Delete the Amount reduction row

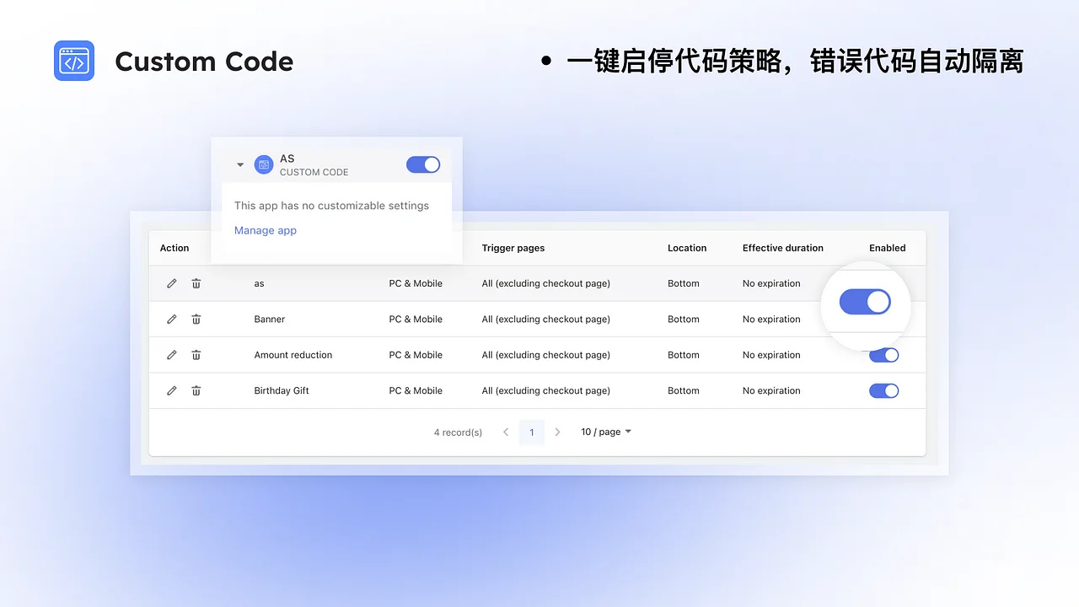196,355
